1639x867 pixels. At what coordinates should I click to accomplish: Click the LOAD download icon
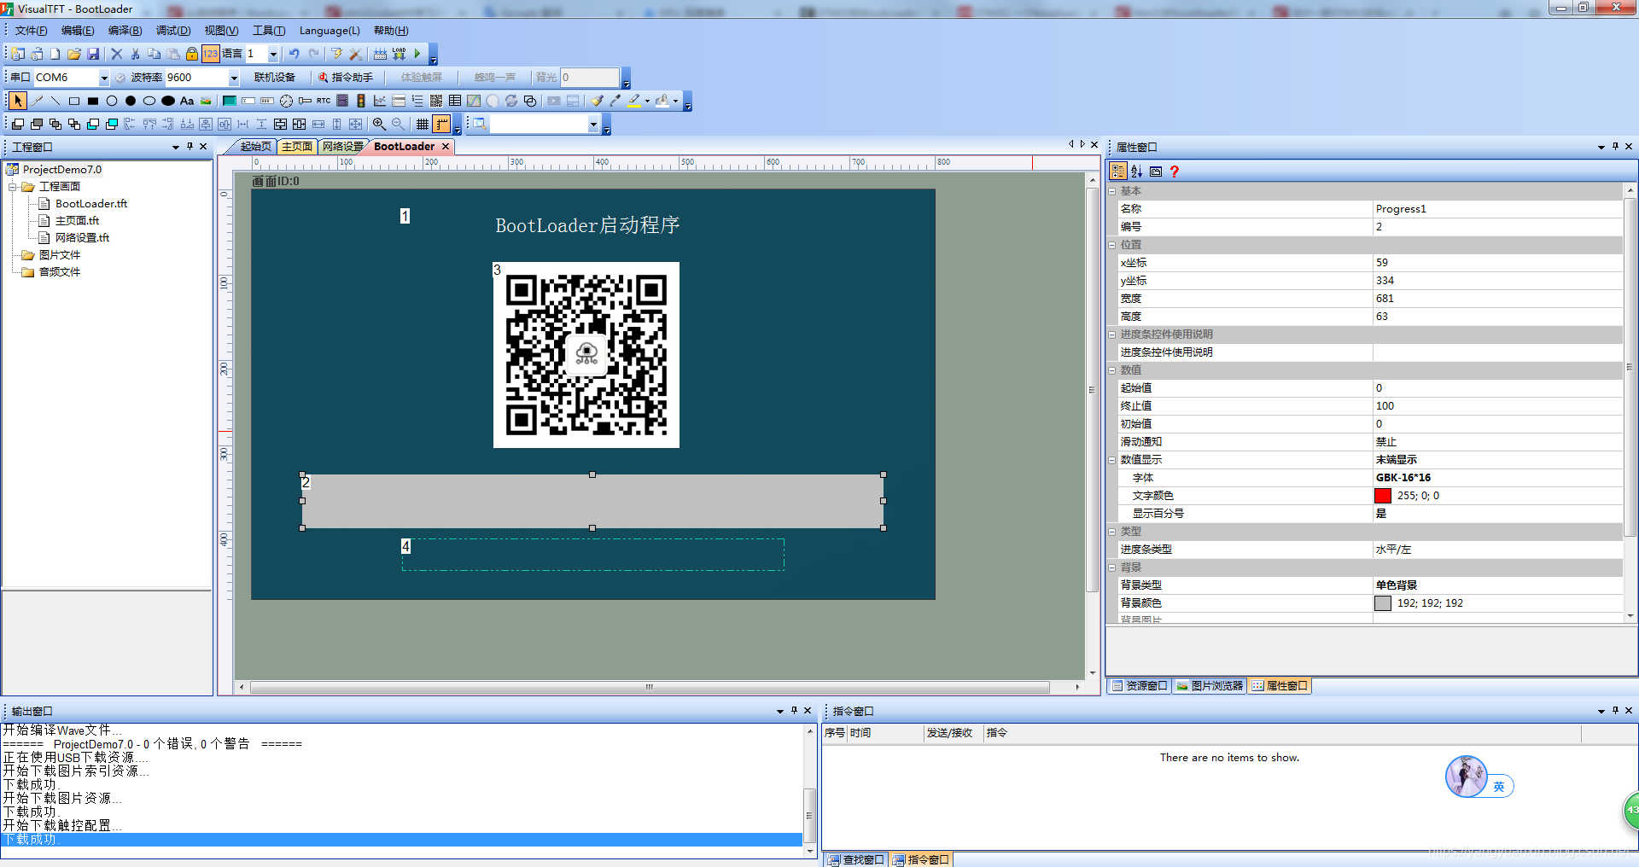[x=399, y=54]
